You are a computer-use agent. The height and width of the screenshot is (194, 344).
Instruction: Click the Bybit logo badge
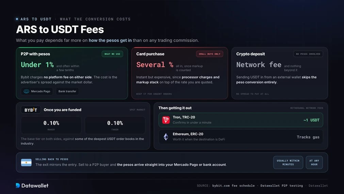31,110
